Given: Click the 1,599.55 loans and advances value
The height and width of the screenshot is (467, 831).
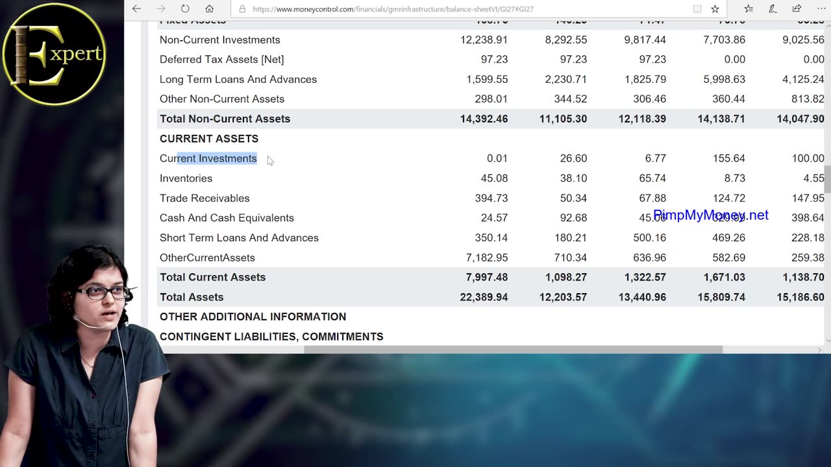Looking at the screenshot, I should [x=487, y=79].
